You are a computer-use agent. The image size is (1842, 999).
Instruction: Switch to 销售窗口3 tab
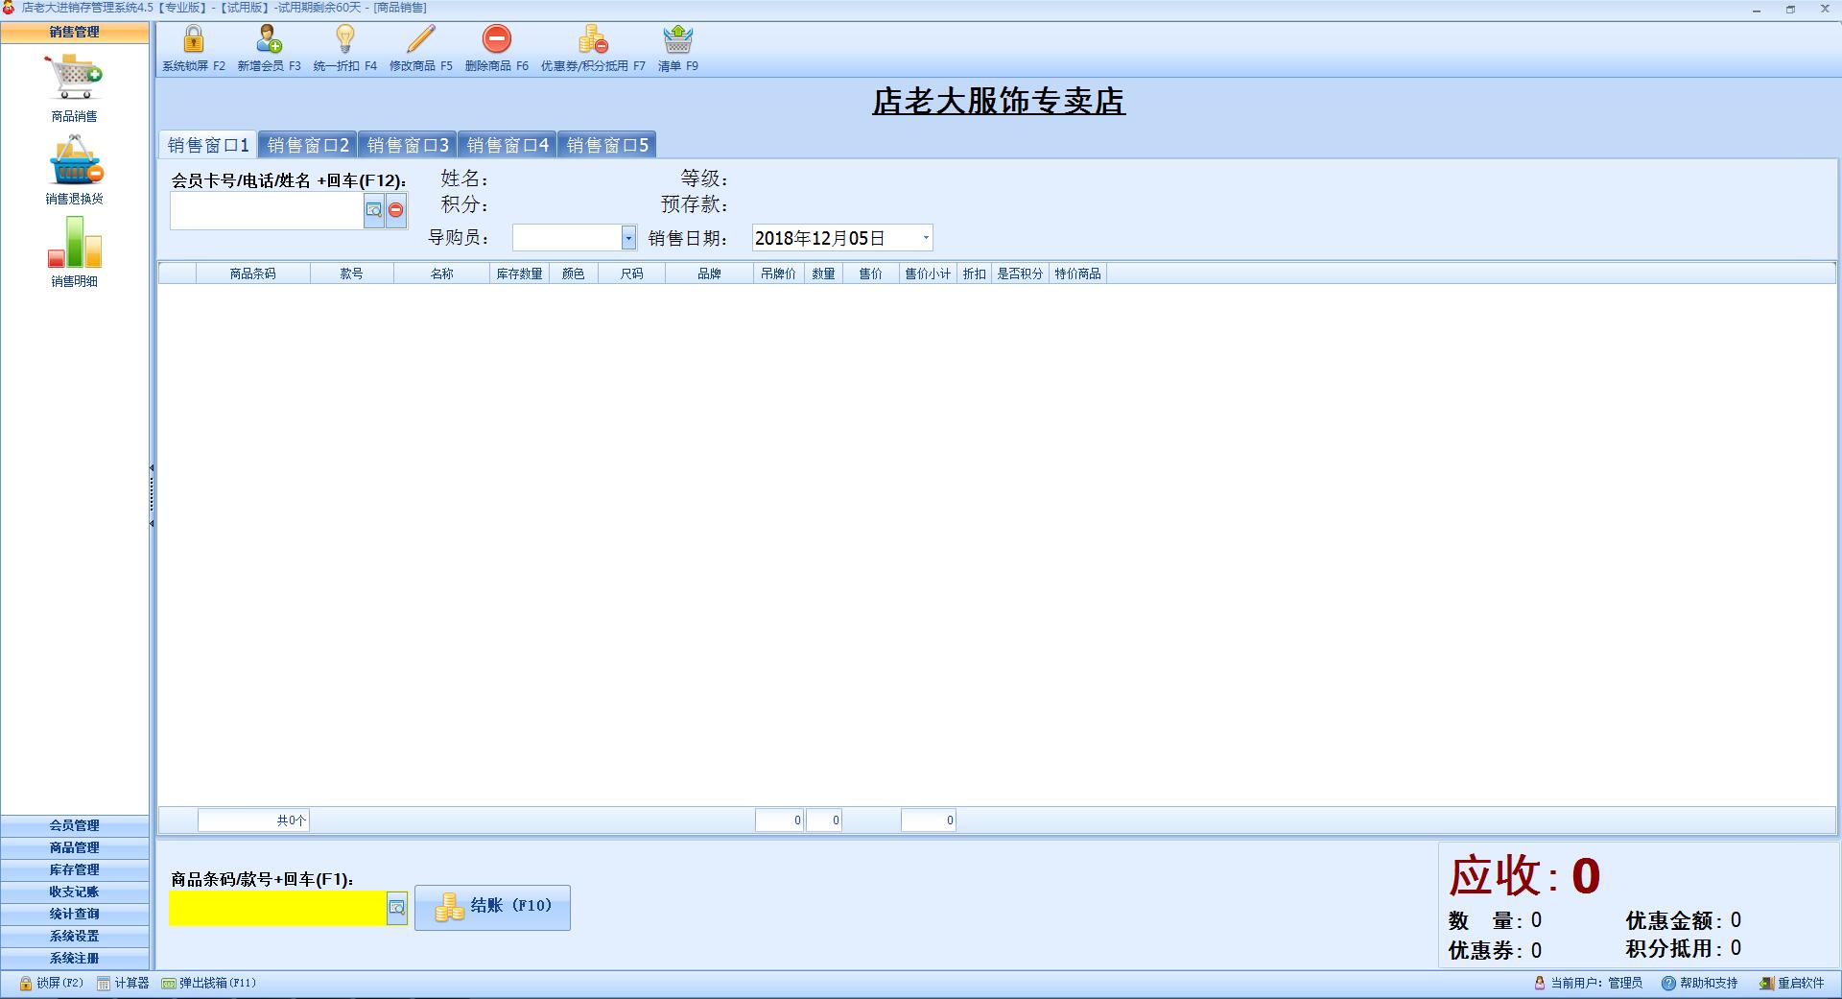408,145
